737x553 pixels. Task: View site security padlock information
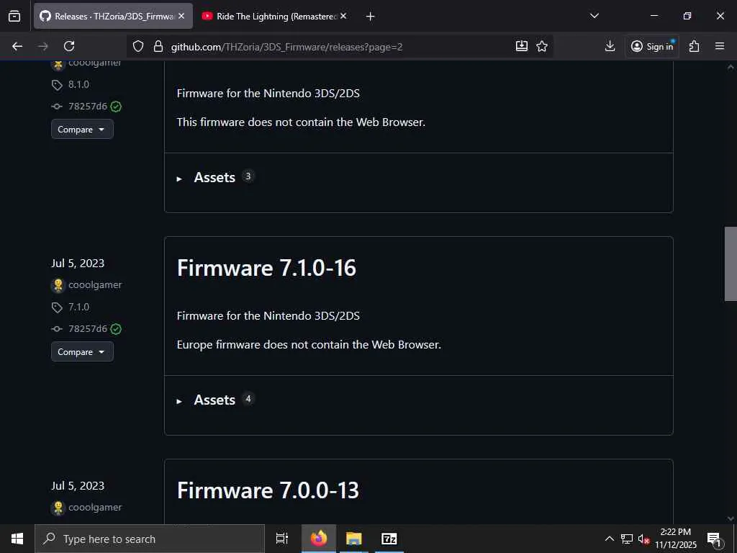[x=158, y=46]
